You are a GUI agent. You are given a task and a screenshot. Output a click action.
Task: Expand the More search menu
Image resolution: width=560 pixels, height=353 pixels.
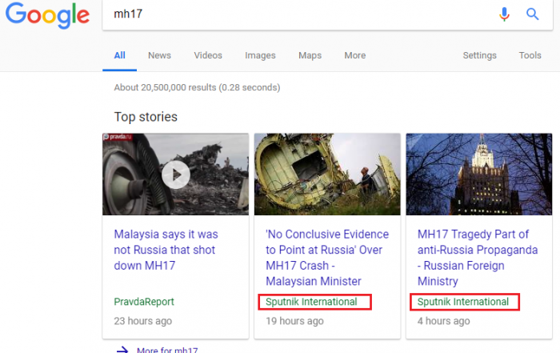[355, 55]
